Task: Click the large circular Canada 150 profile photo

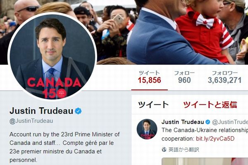Action: [x=52, y=57]
